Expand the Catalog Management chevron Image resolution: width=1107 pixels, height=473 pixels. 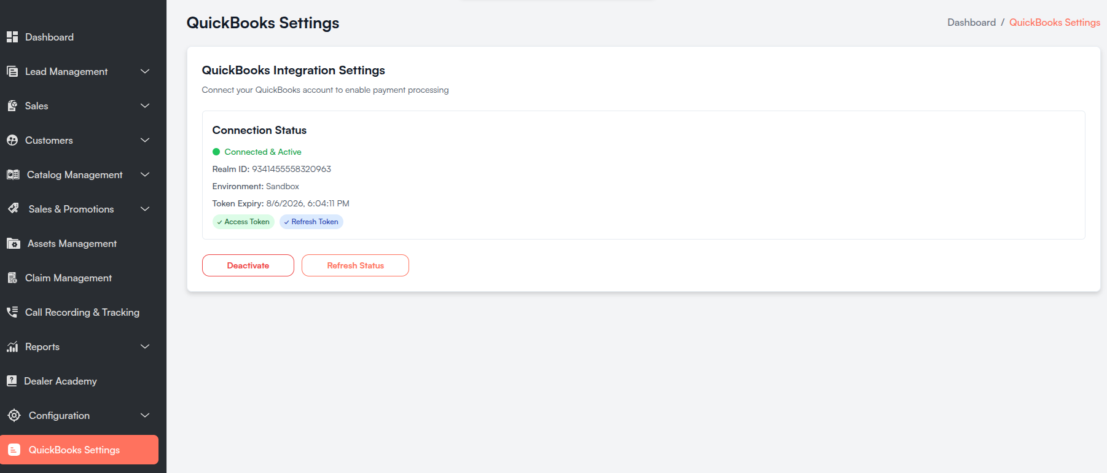tap(145, 174)
